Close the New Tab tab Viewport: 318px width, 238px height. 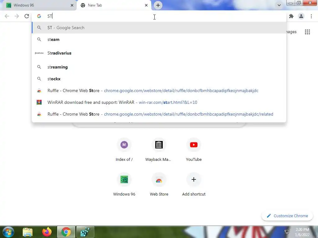146,5
